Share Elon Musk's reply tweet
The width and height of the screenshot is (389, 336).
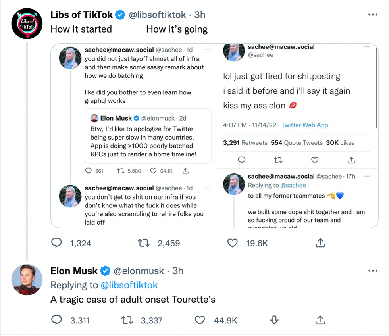pos(320,320)
